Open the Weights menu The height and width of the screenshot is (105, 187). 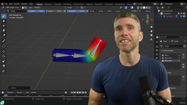[x=37, y=8]
